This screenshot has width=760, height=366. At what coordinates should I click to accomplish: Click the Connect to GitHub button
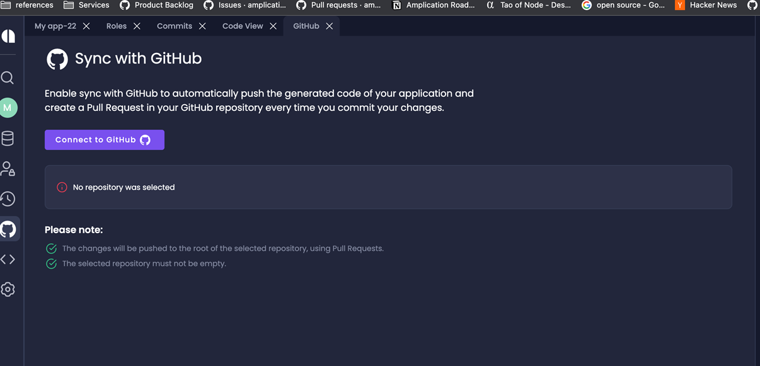pyautogui.click(x=104, y=139)
